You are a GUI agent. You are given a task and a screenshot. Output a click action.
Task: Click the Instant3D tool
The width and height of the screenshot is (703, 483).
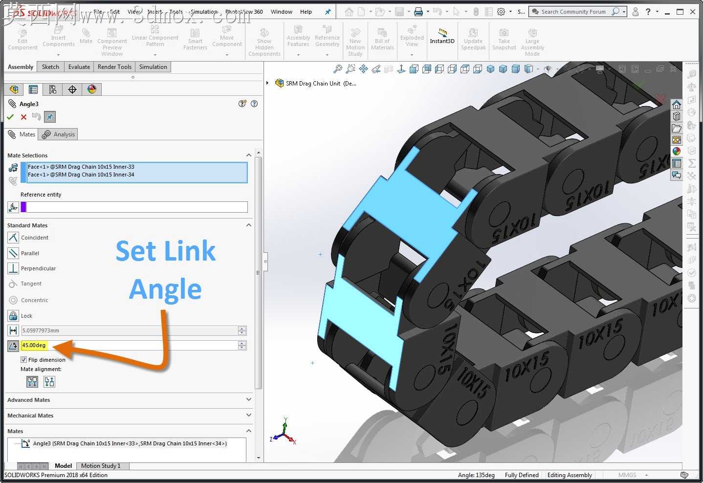442,36
